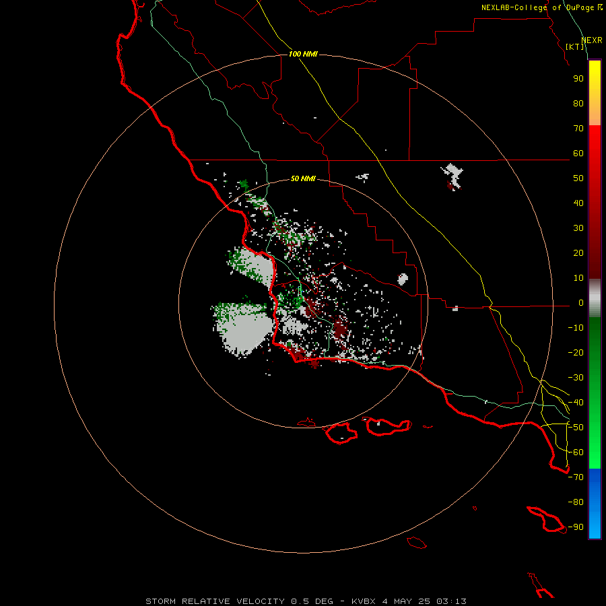The height and width of the screenshot is (606, 606).
Task: Click the -20 value on the velocity scale
Action: [576, 353]
